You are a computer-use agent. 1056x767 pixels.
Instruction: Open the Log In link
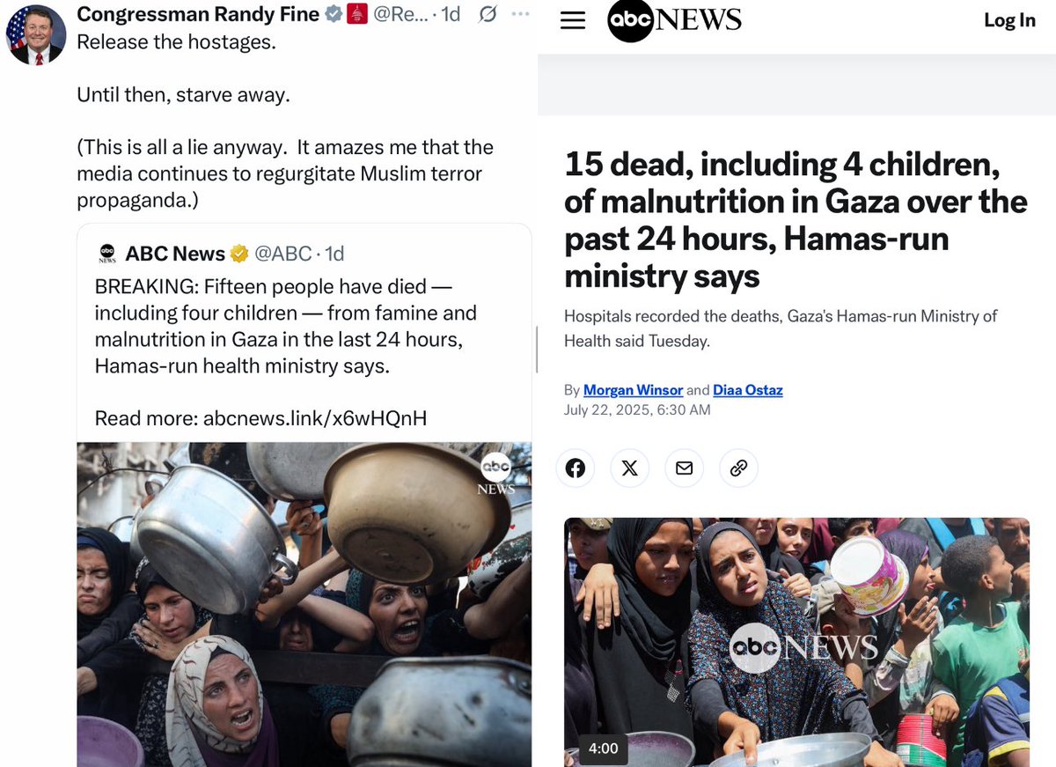click(1009, 20)
